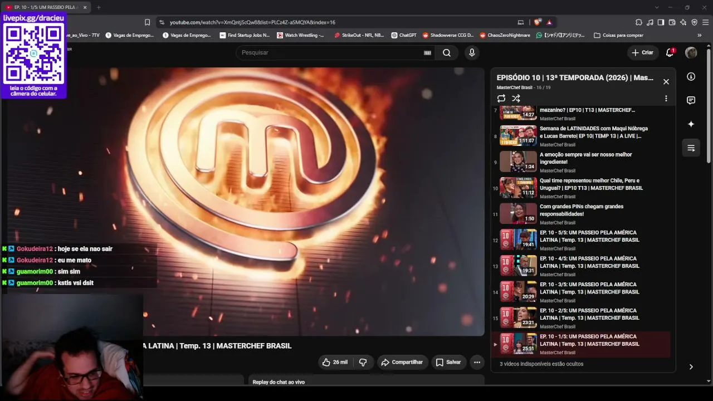This screenshot has height=401, width=713.
Task: Click the YouTube search magnifier button
Action: 447,52
